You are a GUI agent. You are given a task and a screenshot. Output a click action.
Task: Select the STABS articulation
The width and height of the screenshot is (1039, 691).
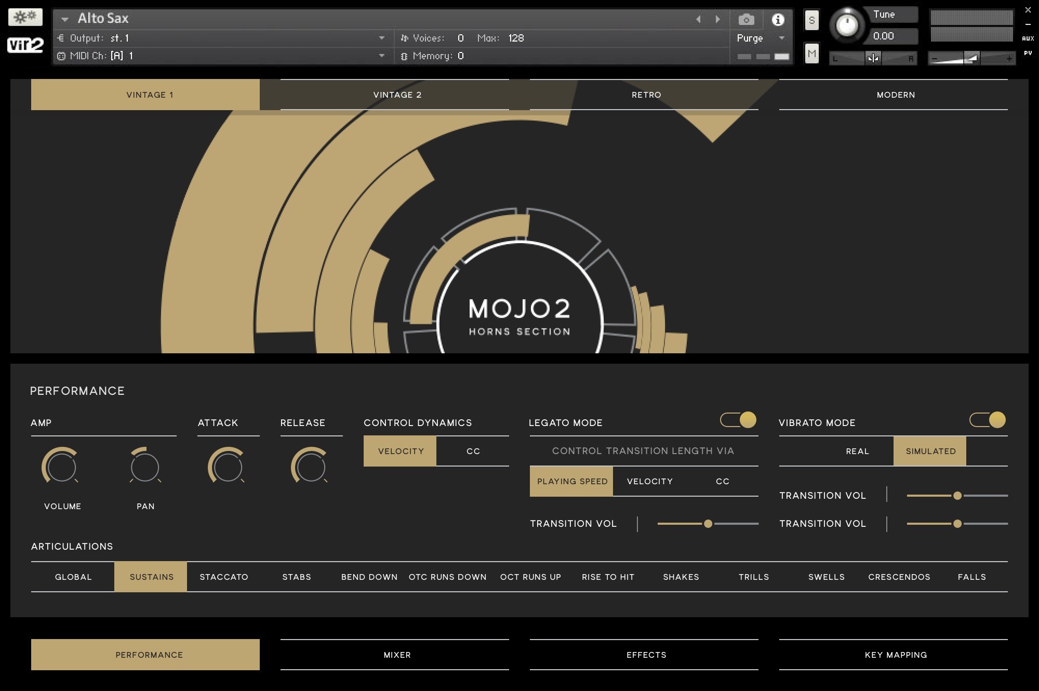point(297,577)
